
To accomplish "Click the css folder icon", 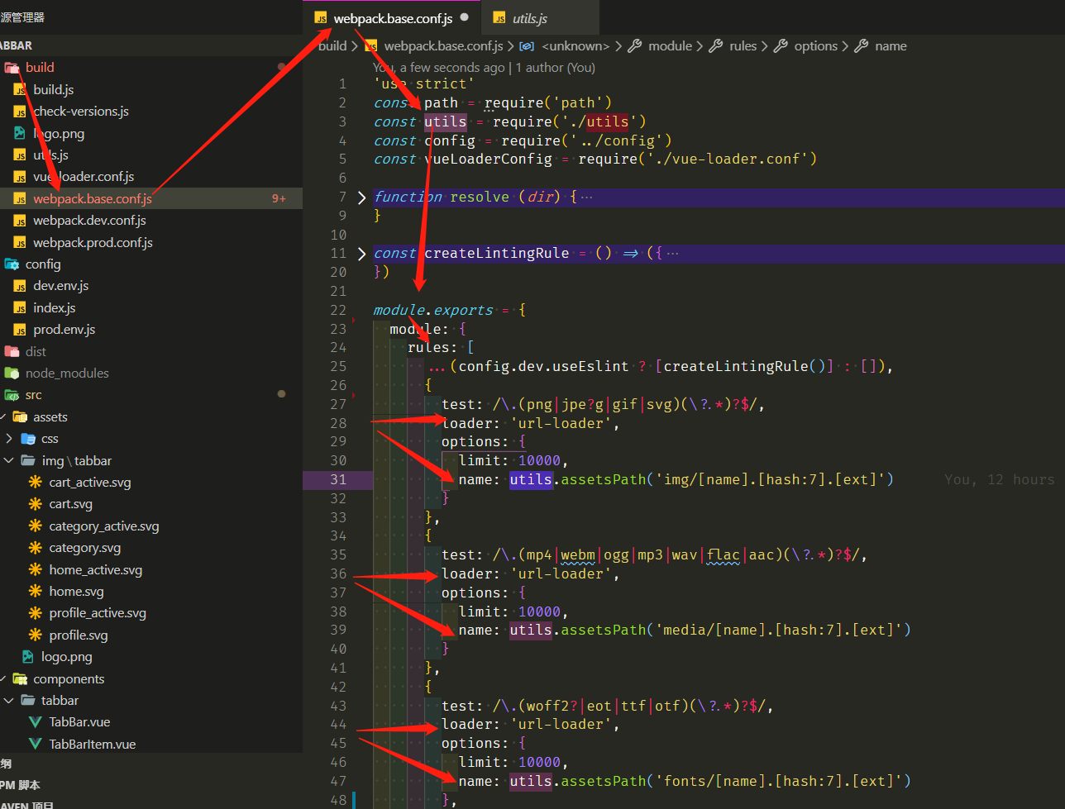I will (x=28, y=439).
